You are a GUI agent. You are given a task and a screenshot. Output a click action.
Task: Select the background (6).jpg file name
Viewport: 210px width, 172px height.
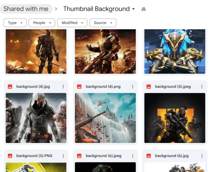[172, 156]
